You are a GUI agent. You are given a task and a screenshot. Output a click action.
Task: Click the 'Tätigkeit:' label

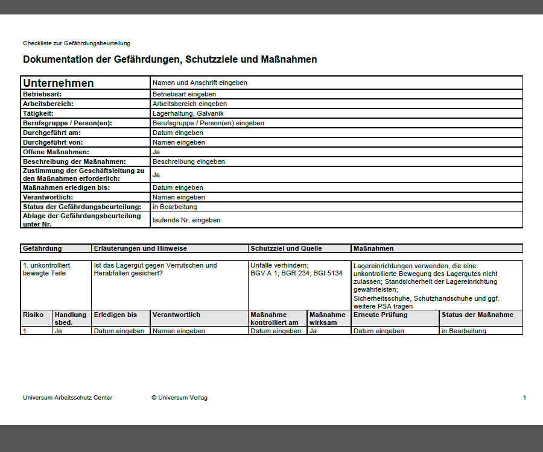tap(38, 113)
